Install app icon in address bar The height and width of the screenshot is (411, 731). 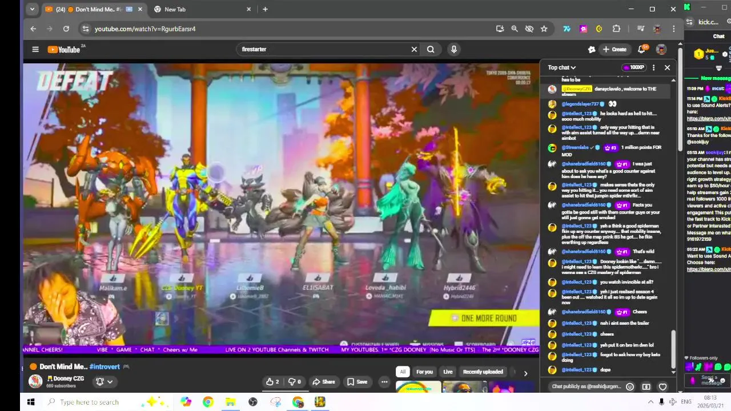coord(500,29)
